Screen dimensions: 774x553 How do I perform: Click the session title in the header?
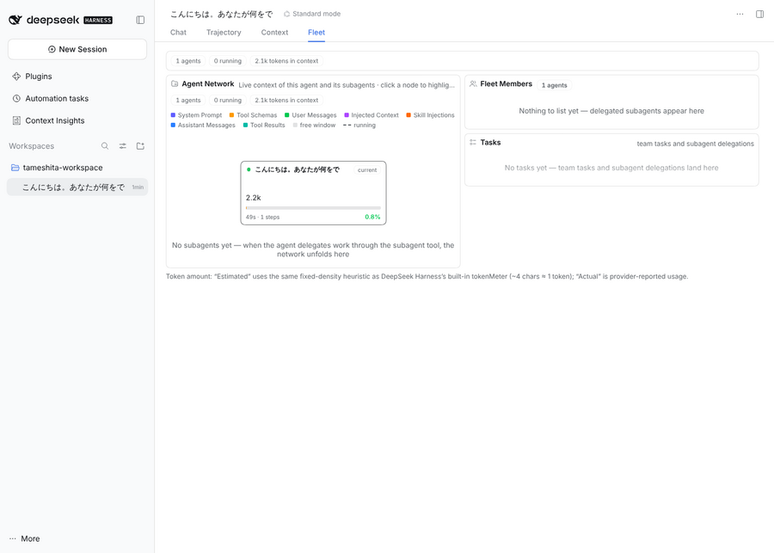(x=222, y=14)
